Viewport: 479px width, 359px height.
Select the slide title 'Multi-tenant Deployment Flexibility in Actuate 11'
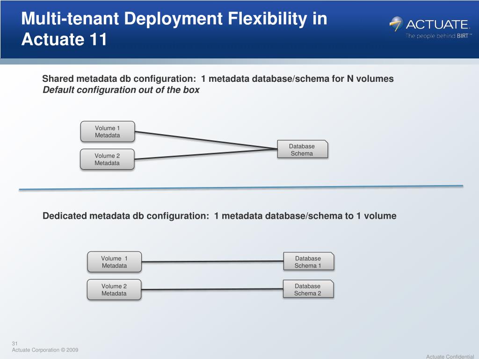174,29
